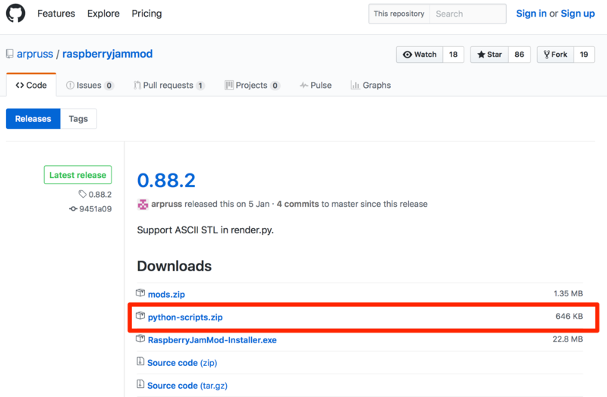Go to Pricing

pyautogui.click(x=146, y=14)
